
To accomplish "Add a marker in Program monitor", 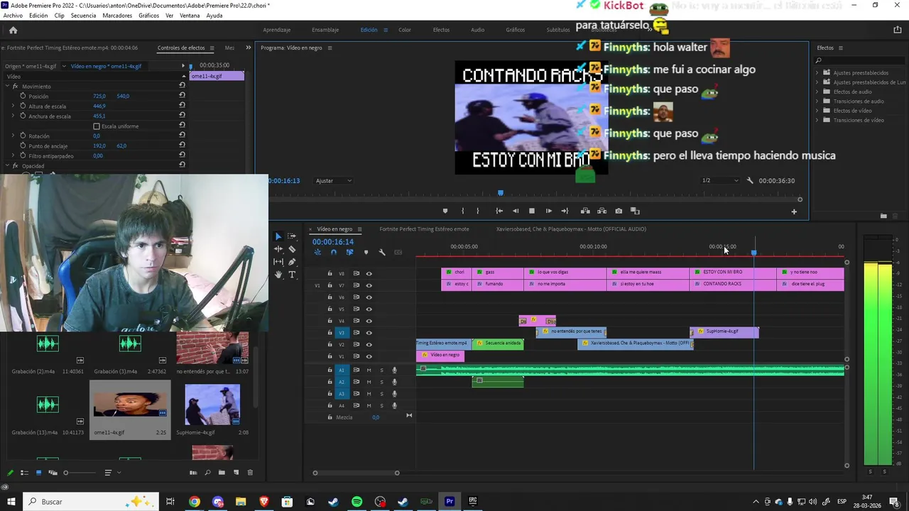I will (x=445, y=211).
